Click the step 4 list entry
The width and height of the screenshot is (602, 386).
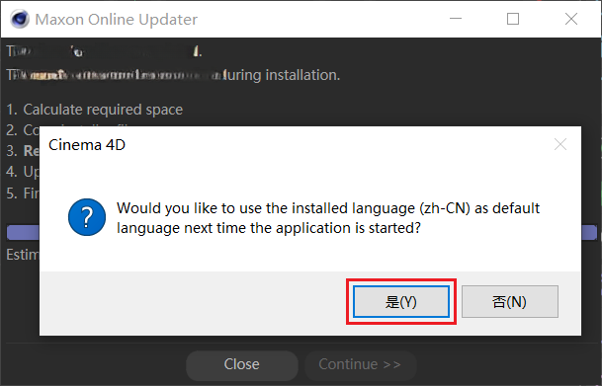click(23, 172)
